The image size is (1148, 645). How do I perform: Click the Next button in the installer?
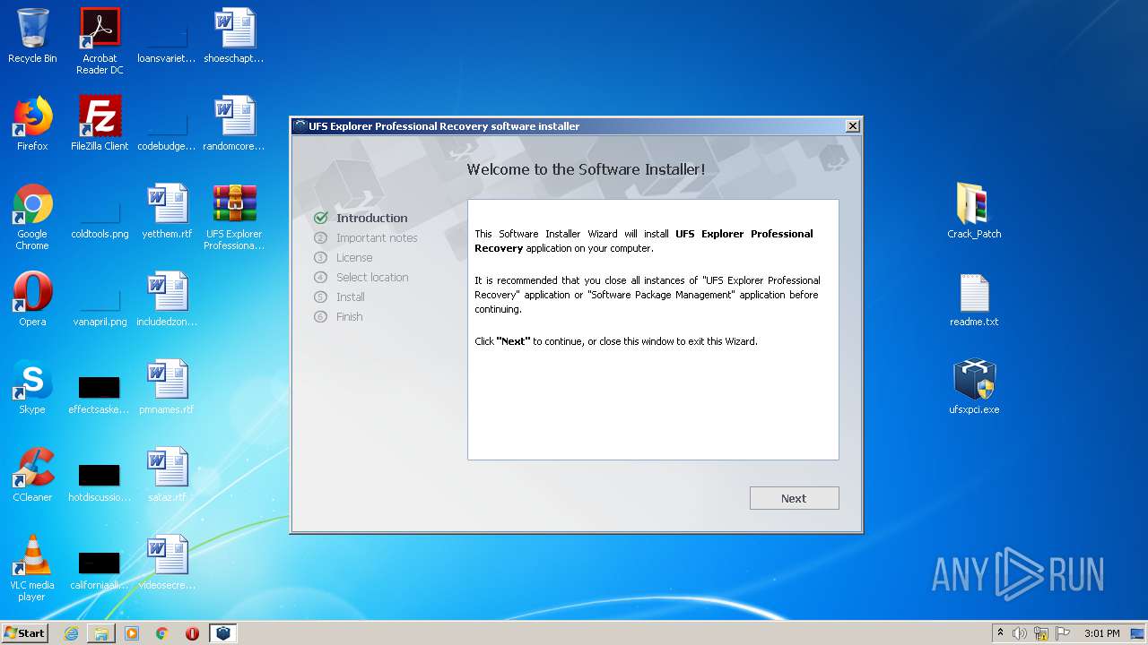pos(794,498)
